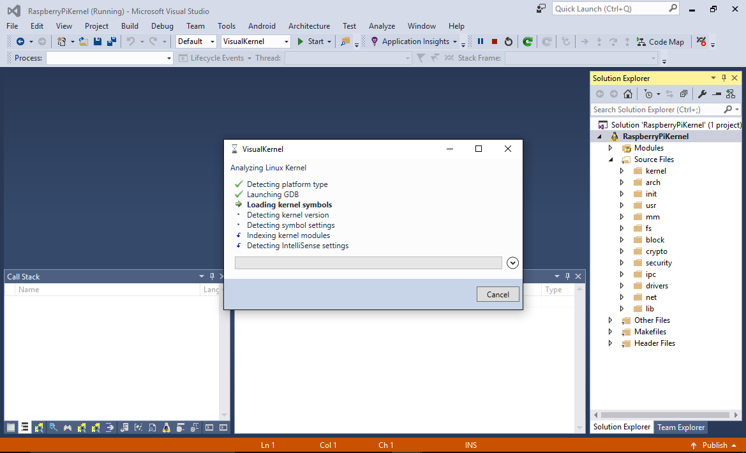746x453 pixels.
Task: Select the crypto folder in Solution Explorer
Action: pyautogui.click(x=656, y=251)
